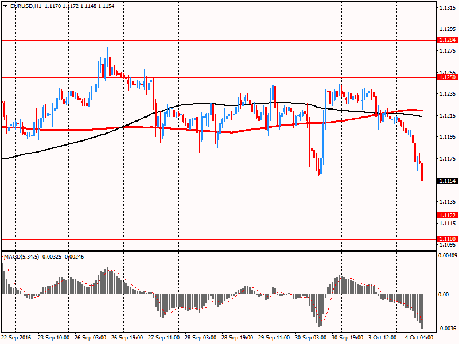Image resolution: width=459 pixels, height=344 pixels.
Task: Click the last MACD histogram bar
Action: click(422, 311)
